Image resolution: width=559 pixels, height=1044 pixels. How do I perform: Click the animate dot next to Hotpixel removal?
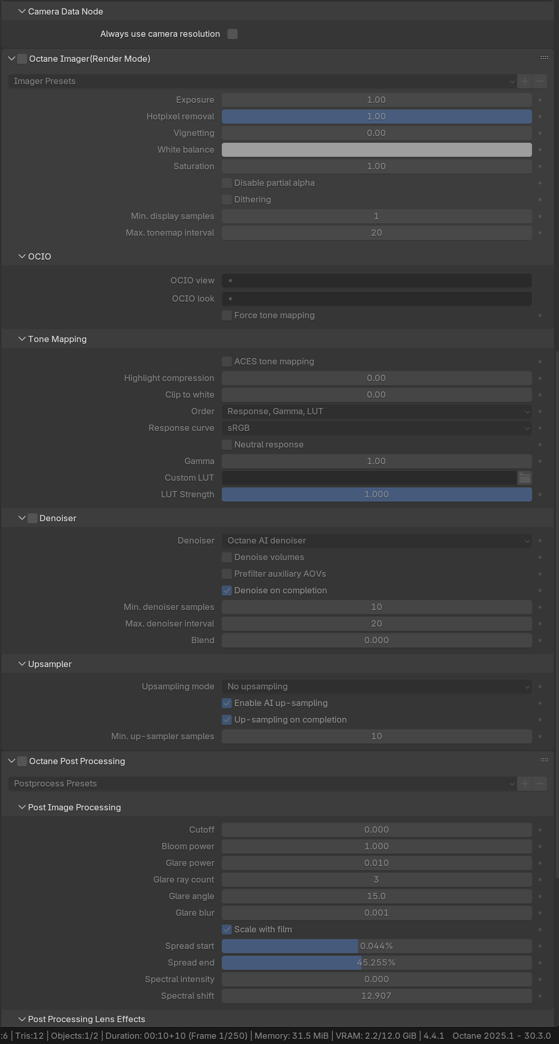pos(540,116)
